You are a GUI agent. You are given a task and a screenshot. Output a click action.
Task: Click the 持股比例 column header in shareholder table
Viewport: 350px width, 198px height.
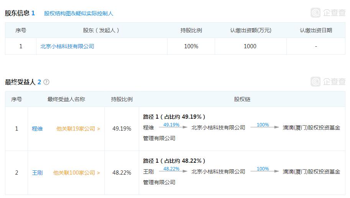[x=191, y=30]
